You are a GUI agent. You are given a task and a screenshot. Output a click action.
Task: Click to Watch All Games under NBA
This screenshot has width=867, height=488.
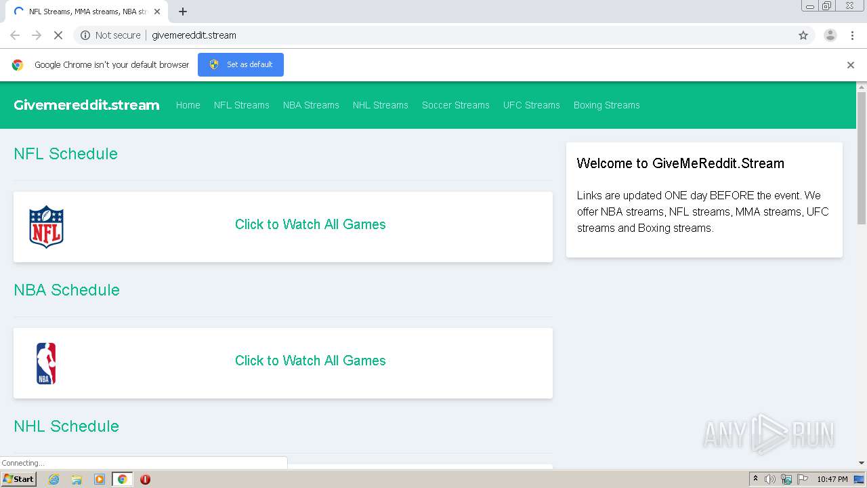click(x=310, y=361)
